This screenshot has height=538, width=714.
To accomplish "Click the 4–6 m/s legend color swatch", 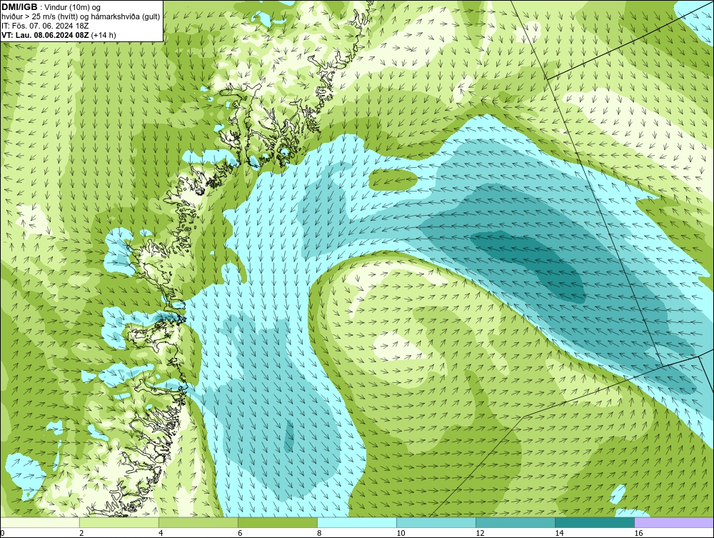I will 198,522.
